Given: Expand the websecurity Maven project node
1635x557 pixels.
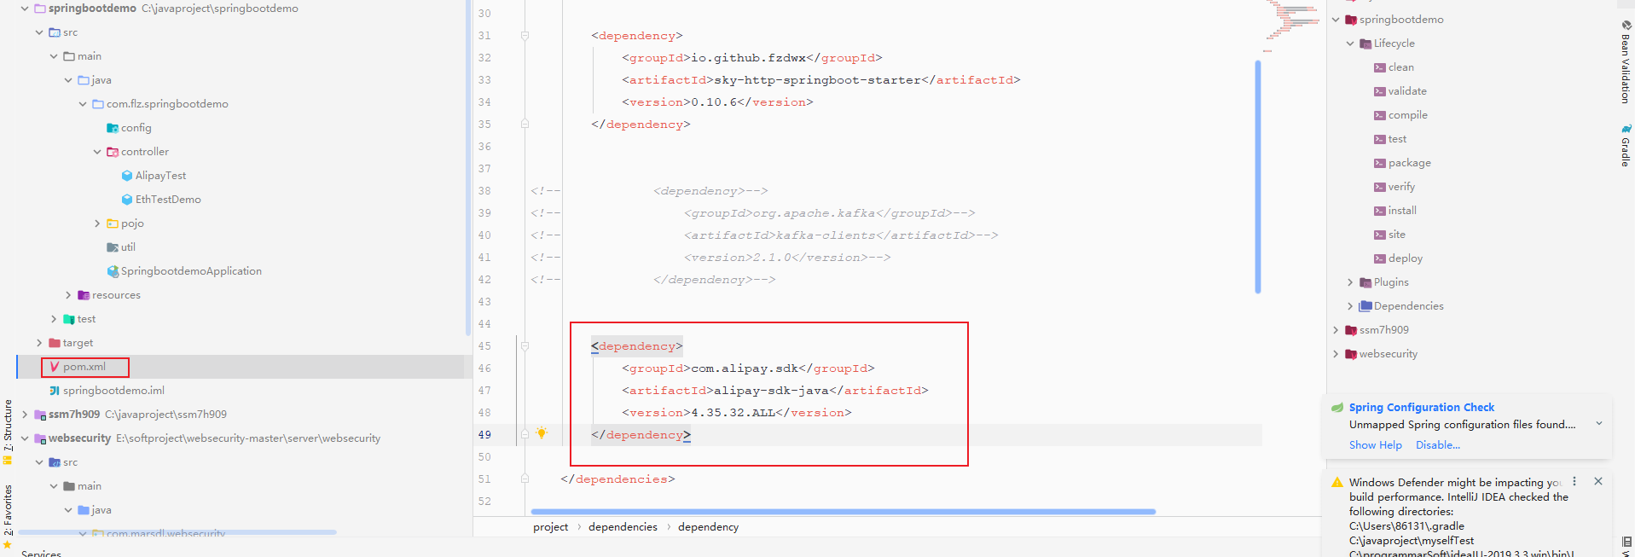Looking at the screenshot, I should (x=1336, y=354).
